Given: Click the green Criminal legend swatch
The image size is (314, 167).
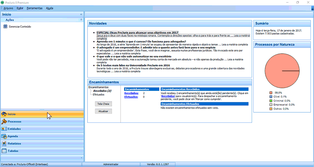Looking at the screenshot, I should tap(271, 101).
